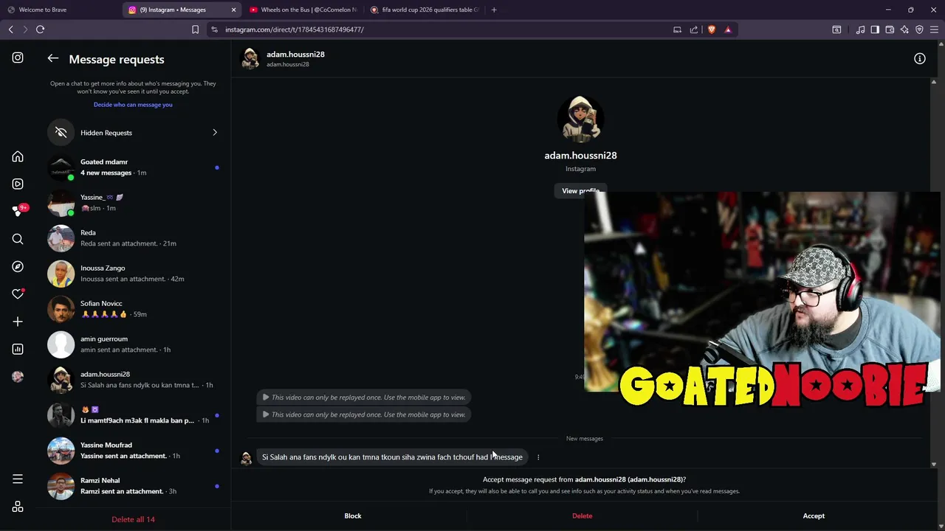Block adam.houssni28

pyautogui.click(x=353, y=516)
